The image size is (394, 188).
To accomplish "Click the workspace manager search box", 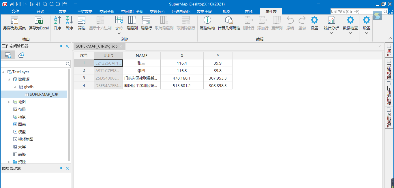I will [33, 64].
